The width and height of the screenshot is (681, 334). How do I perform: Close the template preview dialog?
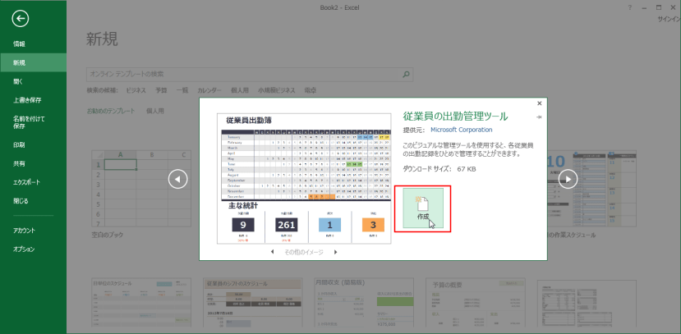(x=539, y=103)
